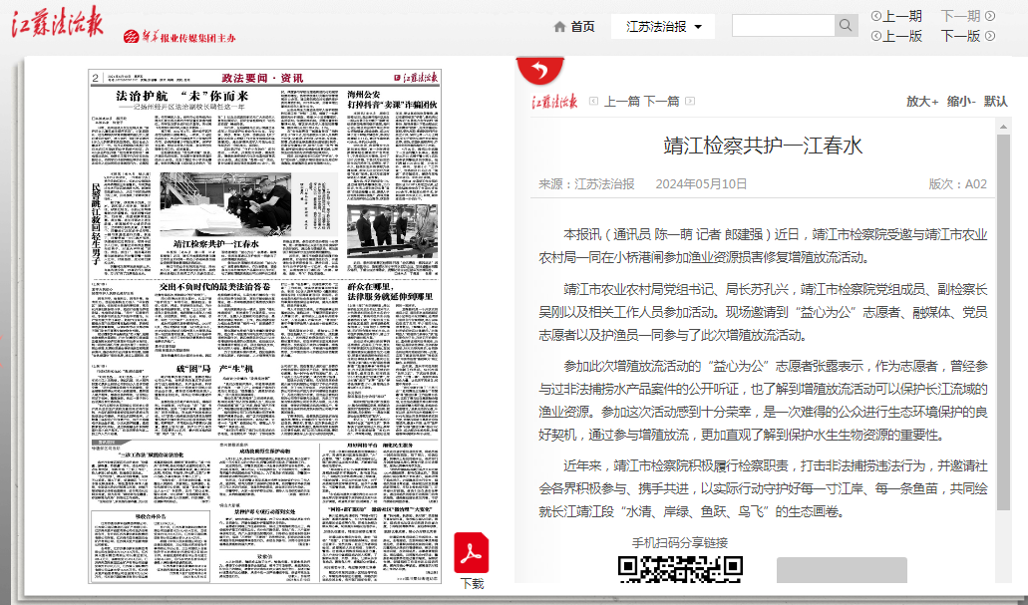Open article 群众在哪里，法律服务就延伸到哪里

click(x=392, y=292)
